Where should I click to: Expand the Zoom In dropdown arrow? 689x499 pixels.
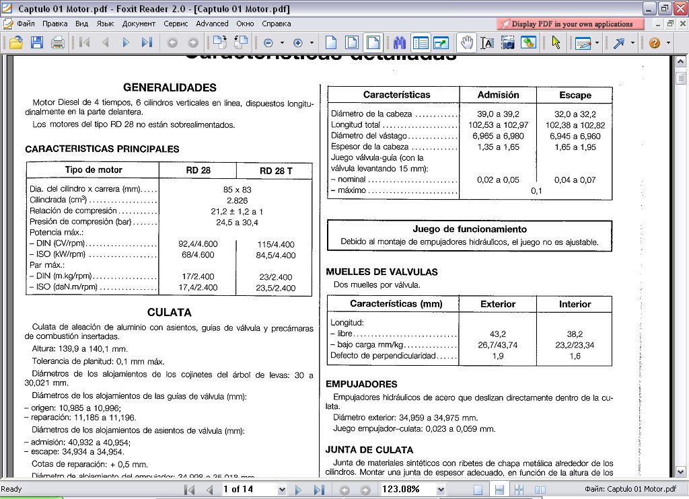tap(312, 42)
